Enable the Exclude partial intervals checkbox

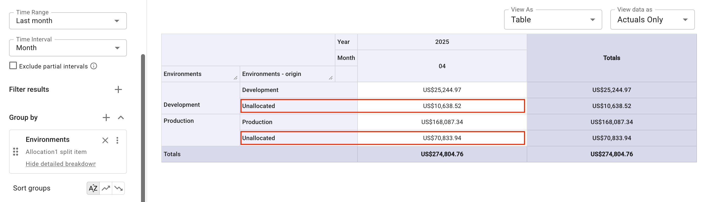point(13,65)
